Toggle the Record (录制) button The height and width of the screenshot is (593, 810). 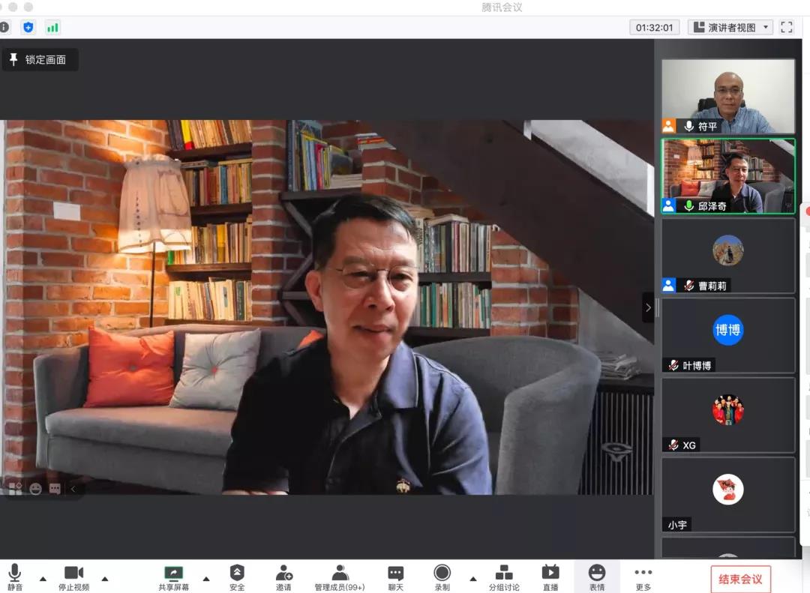pyautogui.click(x=442, y=574)
